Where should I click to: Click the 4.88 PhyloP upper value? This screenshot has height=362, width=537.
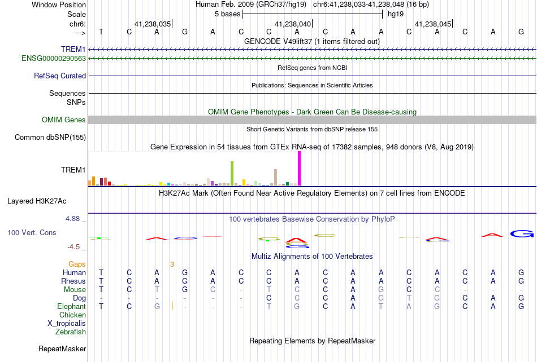[72, 219]
